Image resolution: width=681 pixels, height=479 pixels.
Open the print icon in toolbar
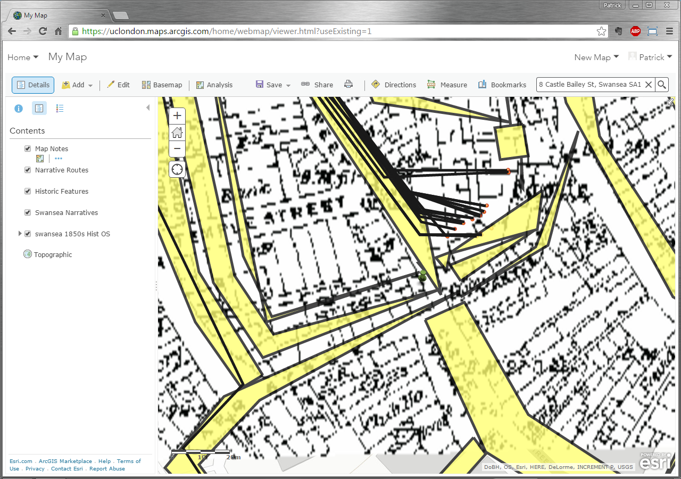tap(348, 85)
